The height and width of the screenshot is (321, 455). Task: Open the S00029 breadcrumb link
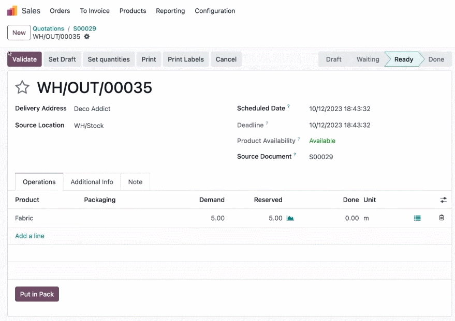click(x=84, y=28)
